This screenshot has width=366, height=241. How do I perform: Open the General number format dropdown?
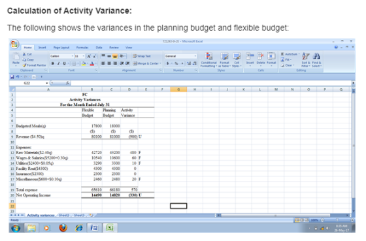(195, 56)
